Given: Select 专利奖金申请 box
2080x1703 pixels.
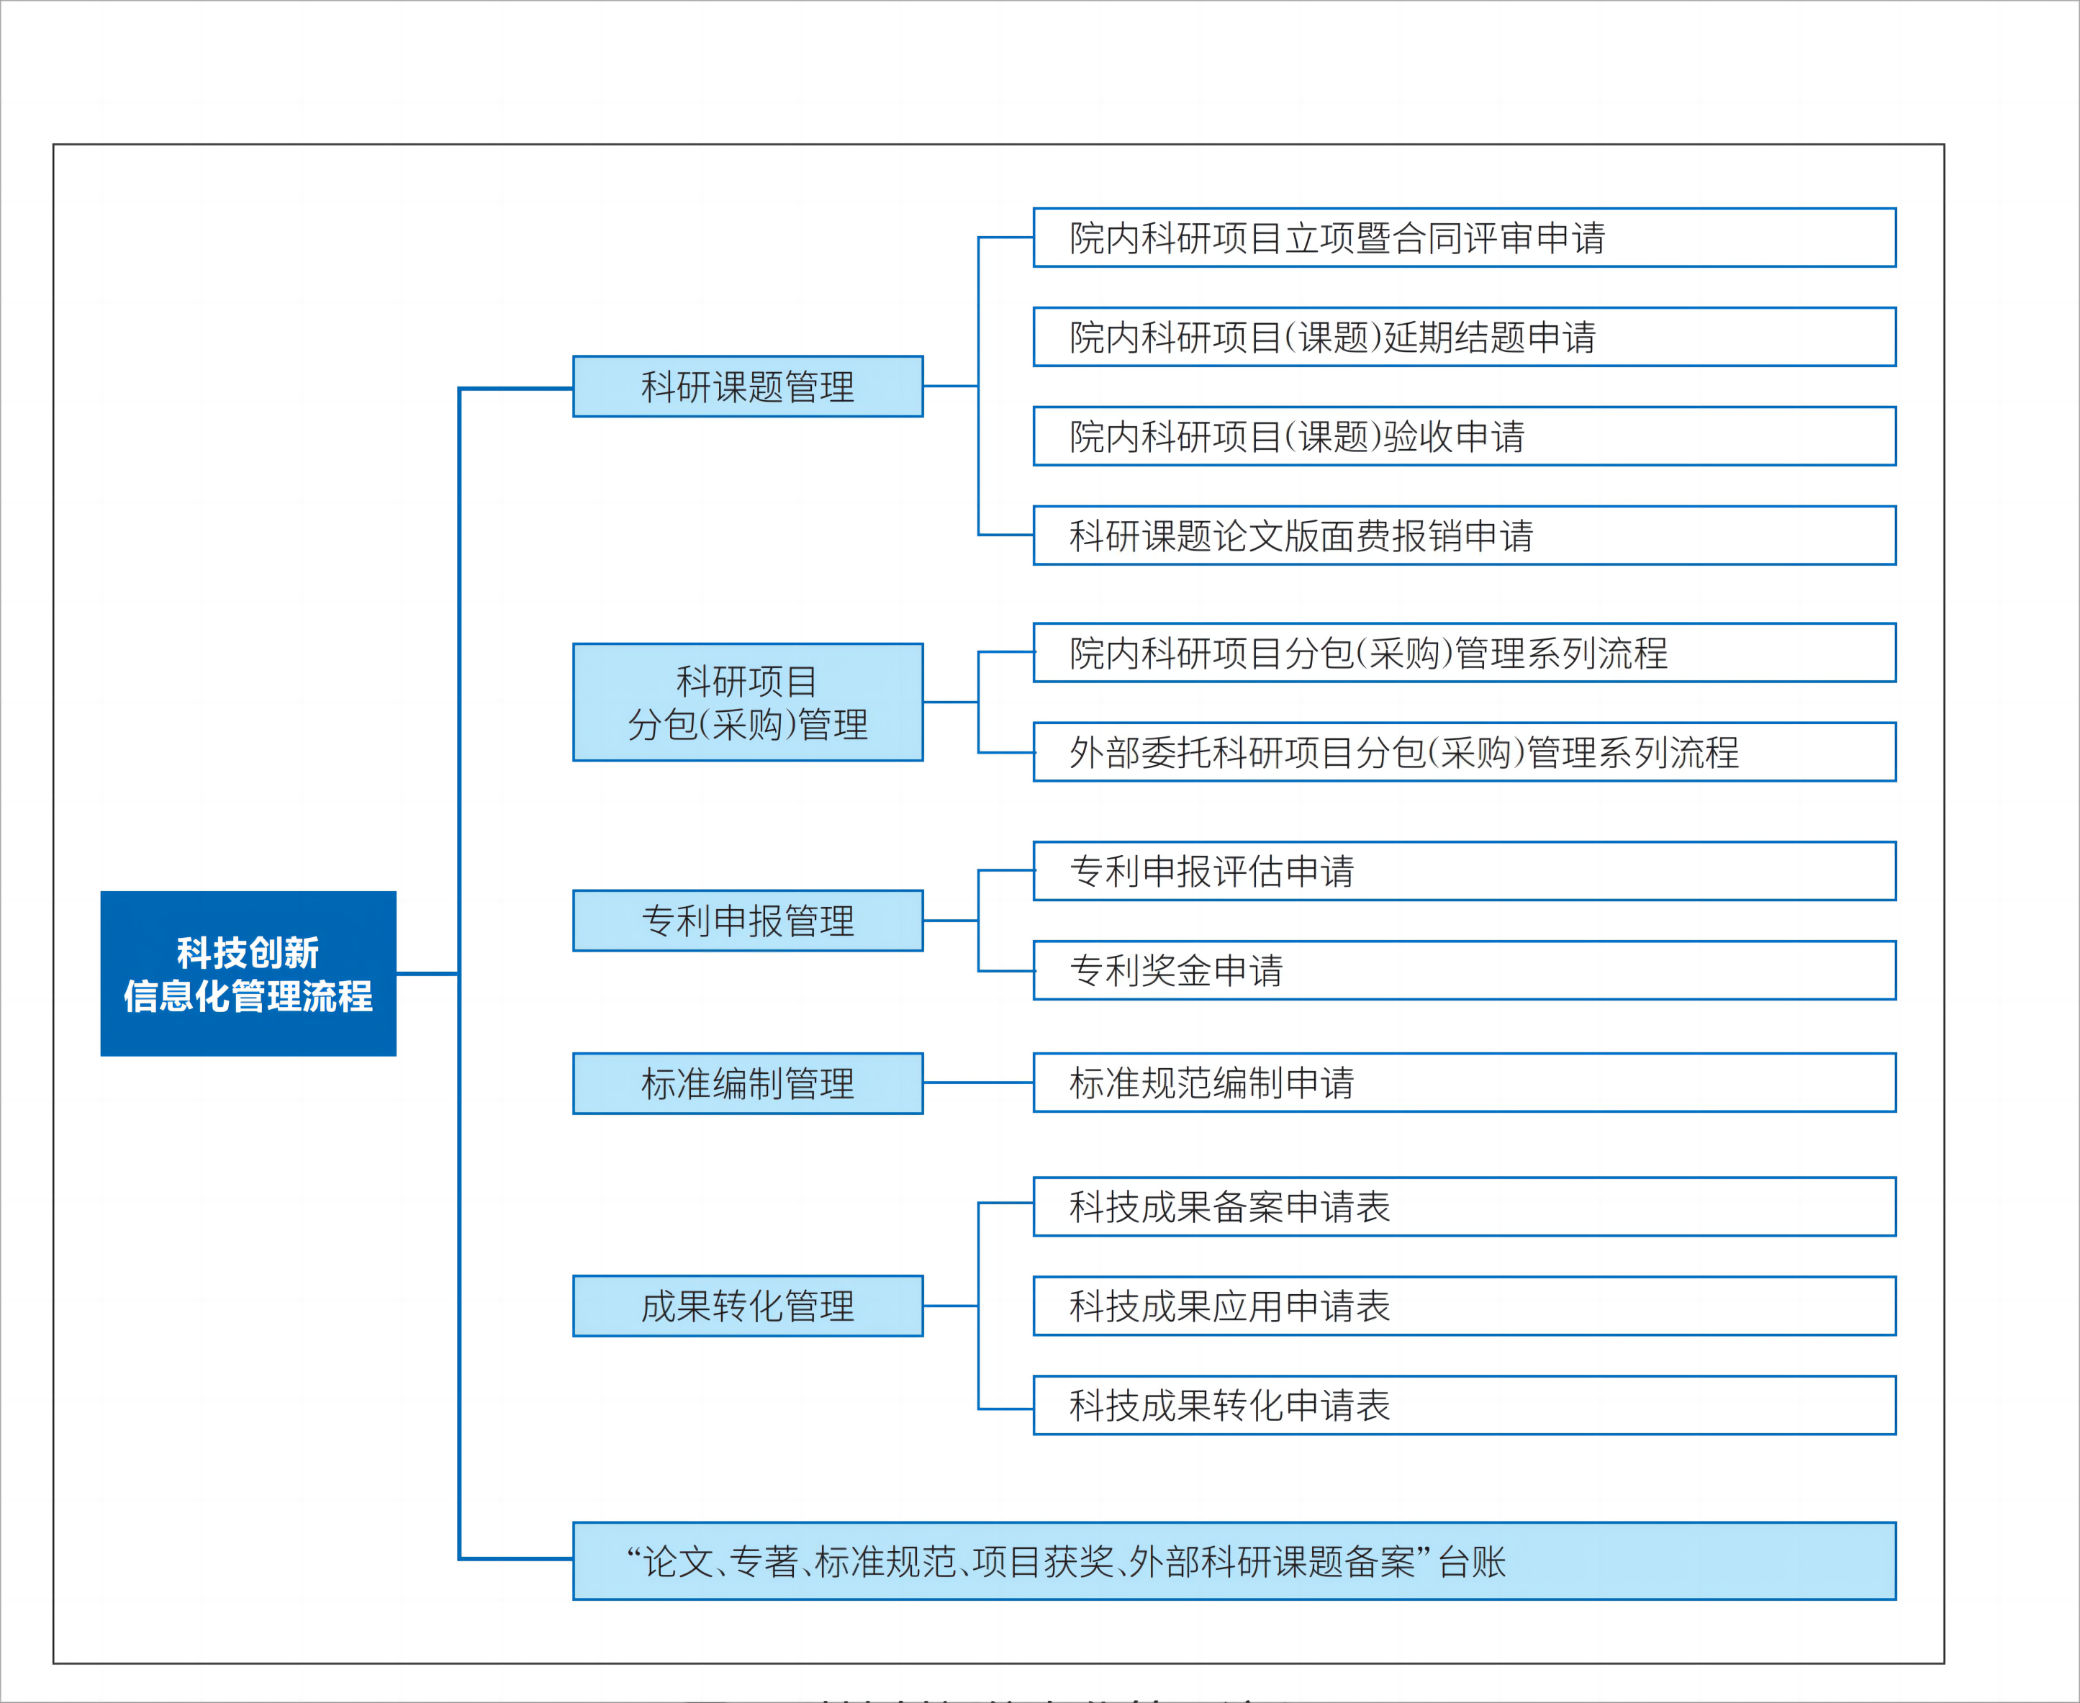Looking at the screenshot, I should (x=1465, y=970).
